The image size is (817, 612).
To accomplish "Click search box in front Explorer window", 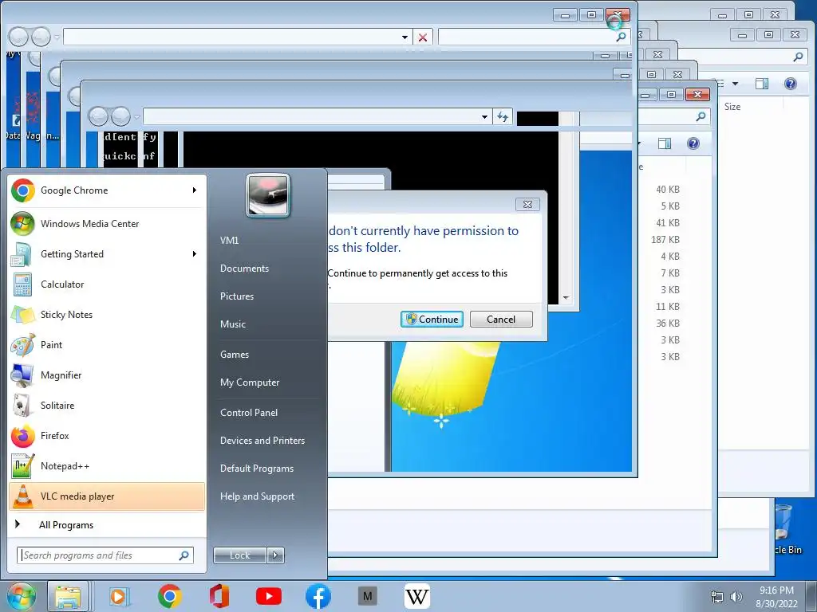I will 534,37.
